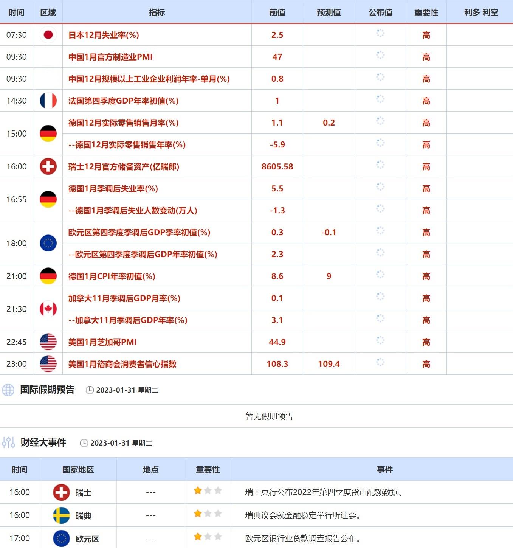Open 美国1月谘商会消费者信心指数 link
The image size is (513, 548).
[122, 364]
